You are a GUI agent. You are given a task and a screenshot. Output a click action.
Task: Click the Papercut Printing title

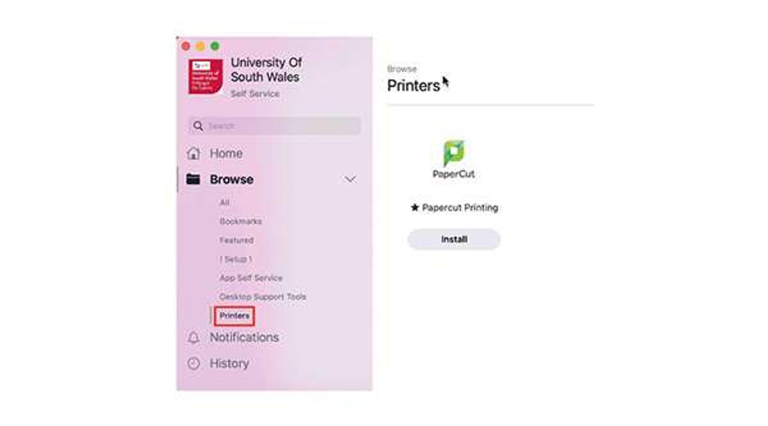click(x=460, y=208)
